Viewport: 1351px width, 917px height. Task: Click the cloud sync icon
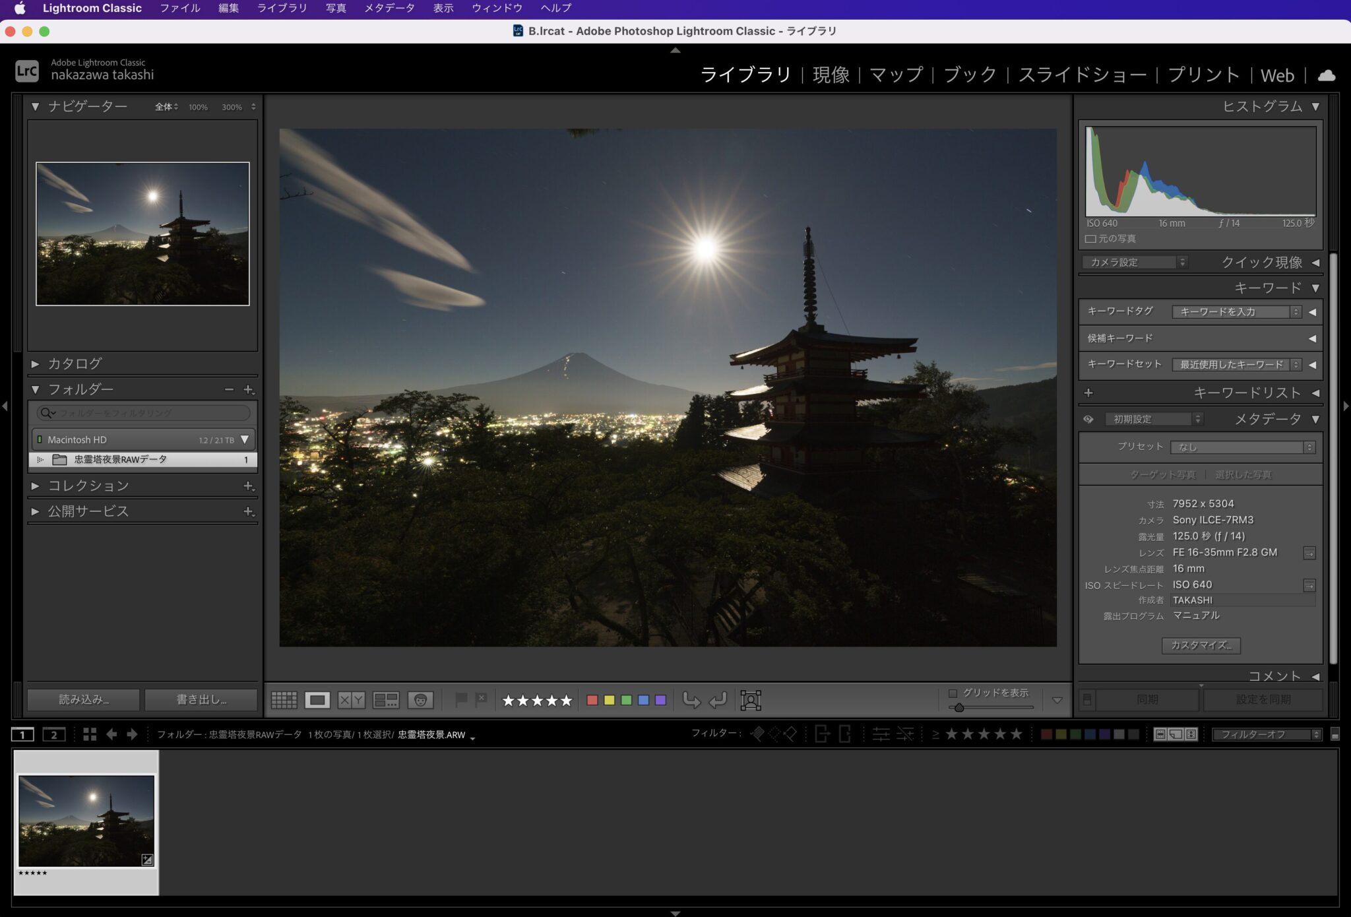pyautogui.click(x=1327, y=75)
